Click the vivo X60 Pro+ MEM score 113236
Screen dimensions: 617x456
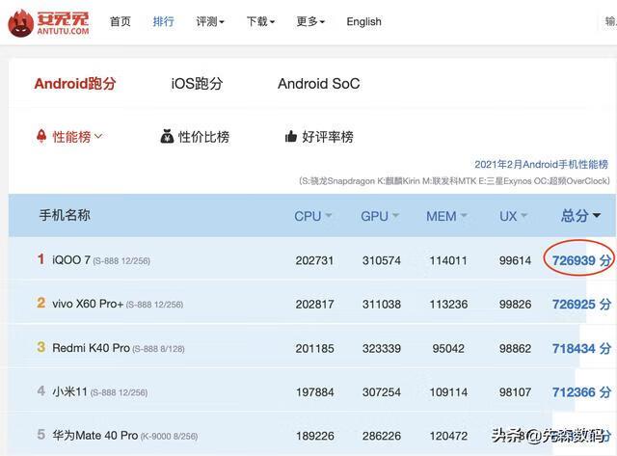click(448, 304)
